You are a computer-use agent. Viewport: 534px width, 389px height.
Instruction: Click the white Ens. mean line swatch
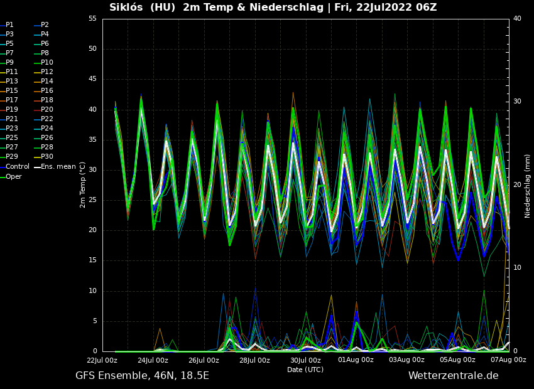[x=36, y=167]
